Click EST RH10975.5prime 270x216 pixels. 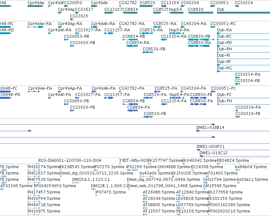(x=34, y=214)
